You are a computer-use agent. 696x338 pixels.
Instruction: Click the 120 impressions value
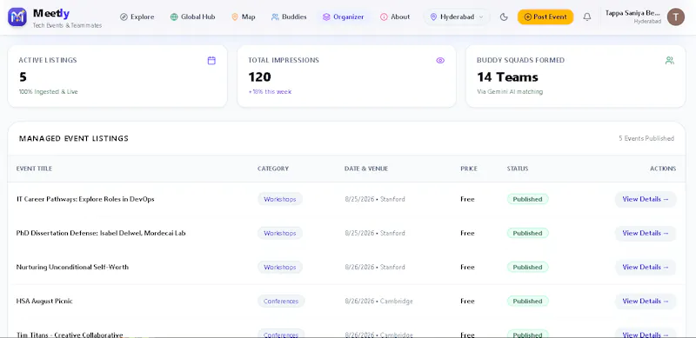click(x=259, y=77)
